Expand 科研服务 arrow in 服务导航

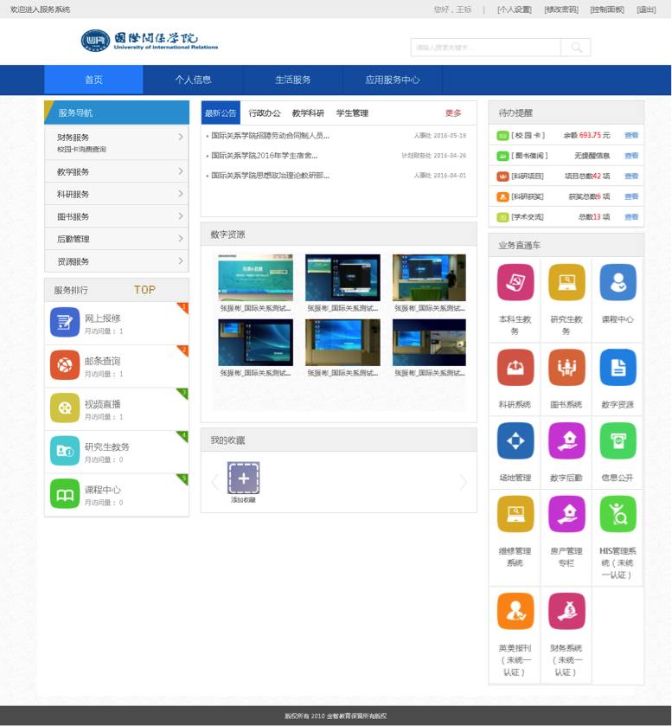[181, 194]
